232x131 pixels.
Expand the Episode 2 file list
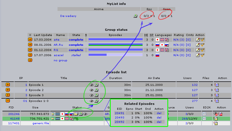click(8, 90)
